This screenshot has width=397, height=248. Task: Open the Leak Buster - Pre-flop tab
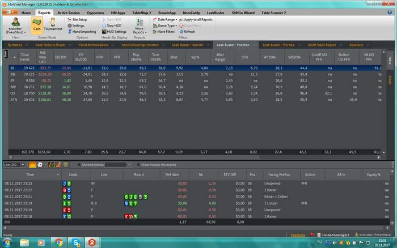(x=278, y=45)
